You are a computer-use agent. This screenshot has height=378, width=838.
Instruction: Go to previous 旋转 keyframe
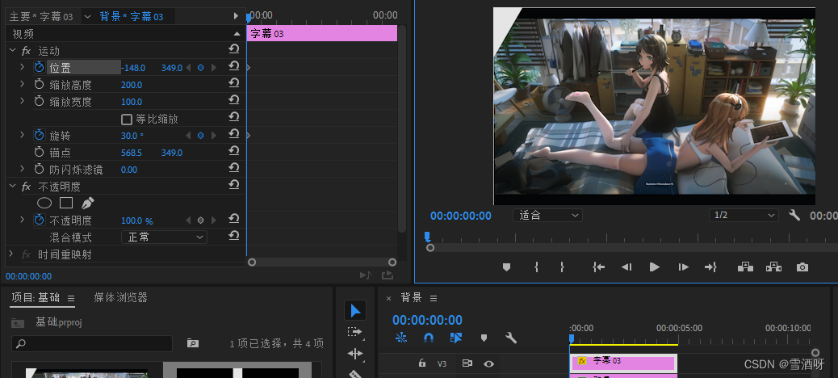(x=187, y=136)
